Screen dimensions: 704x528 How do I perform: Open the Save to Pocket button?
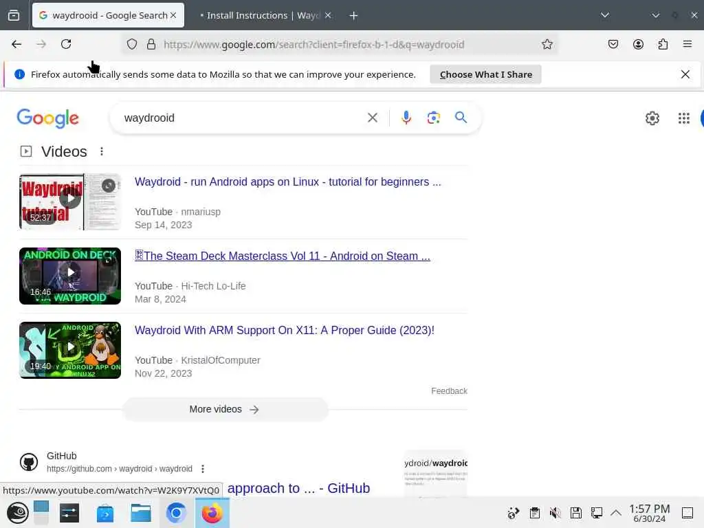pos(613,44)
